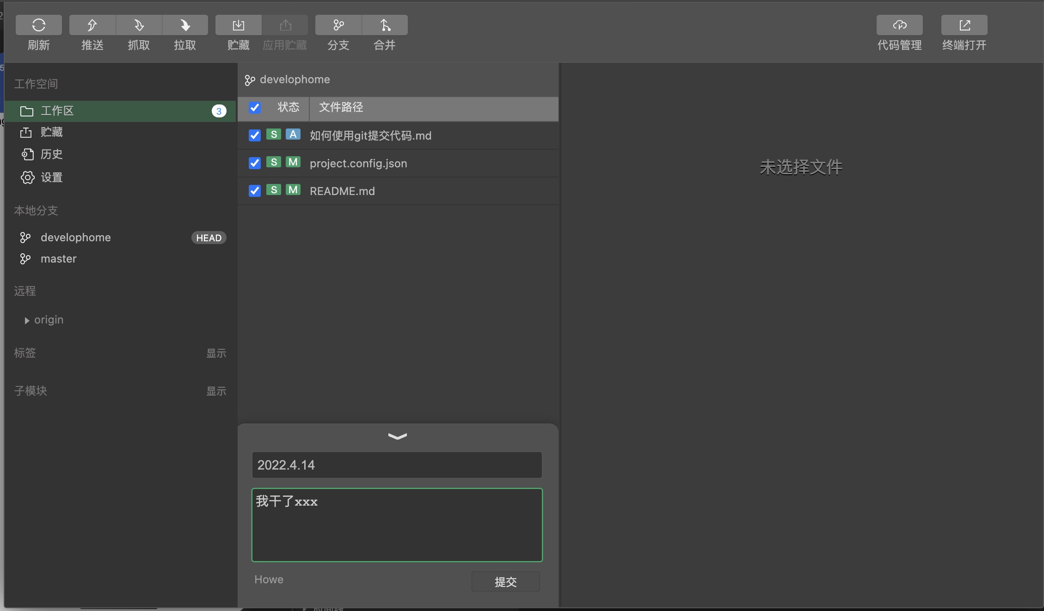
Task: Toggle the select-all checkbox in file header
Action: [255, 108]
